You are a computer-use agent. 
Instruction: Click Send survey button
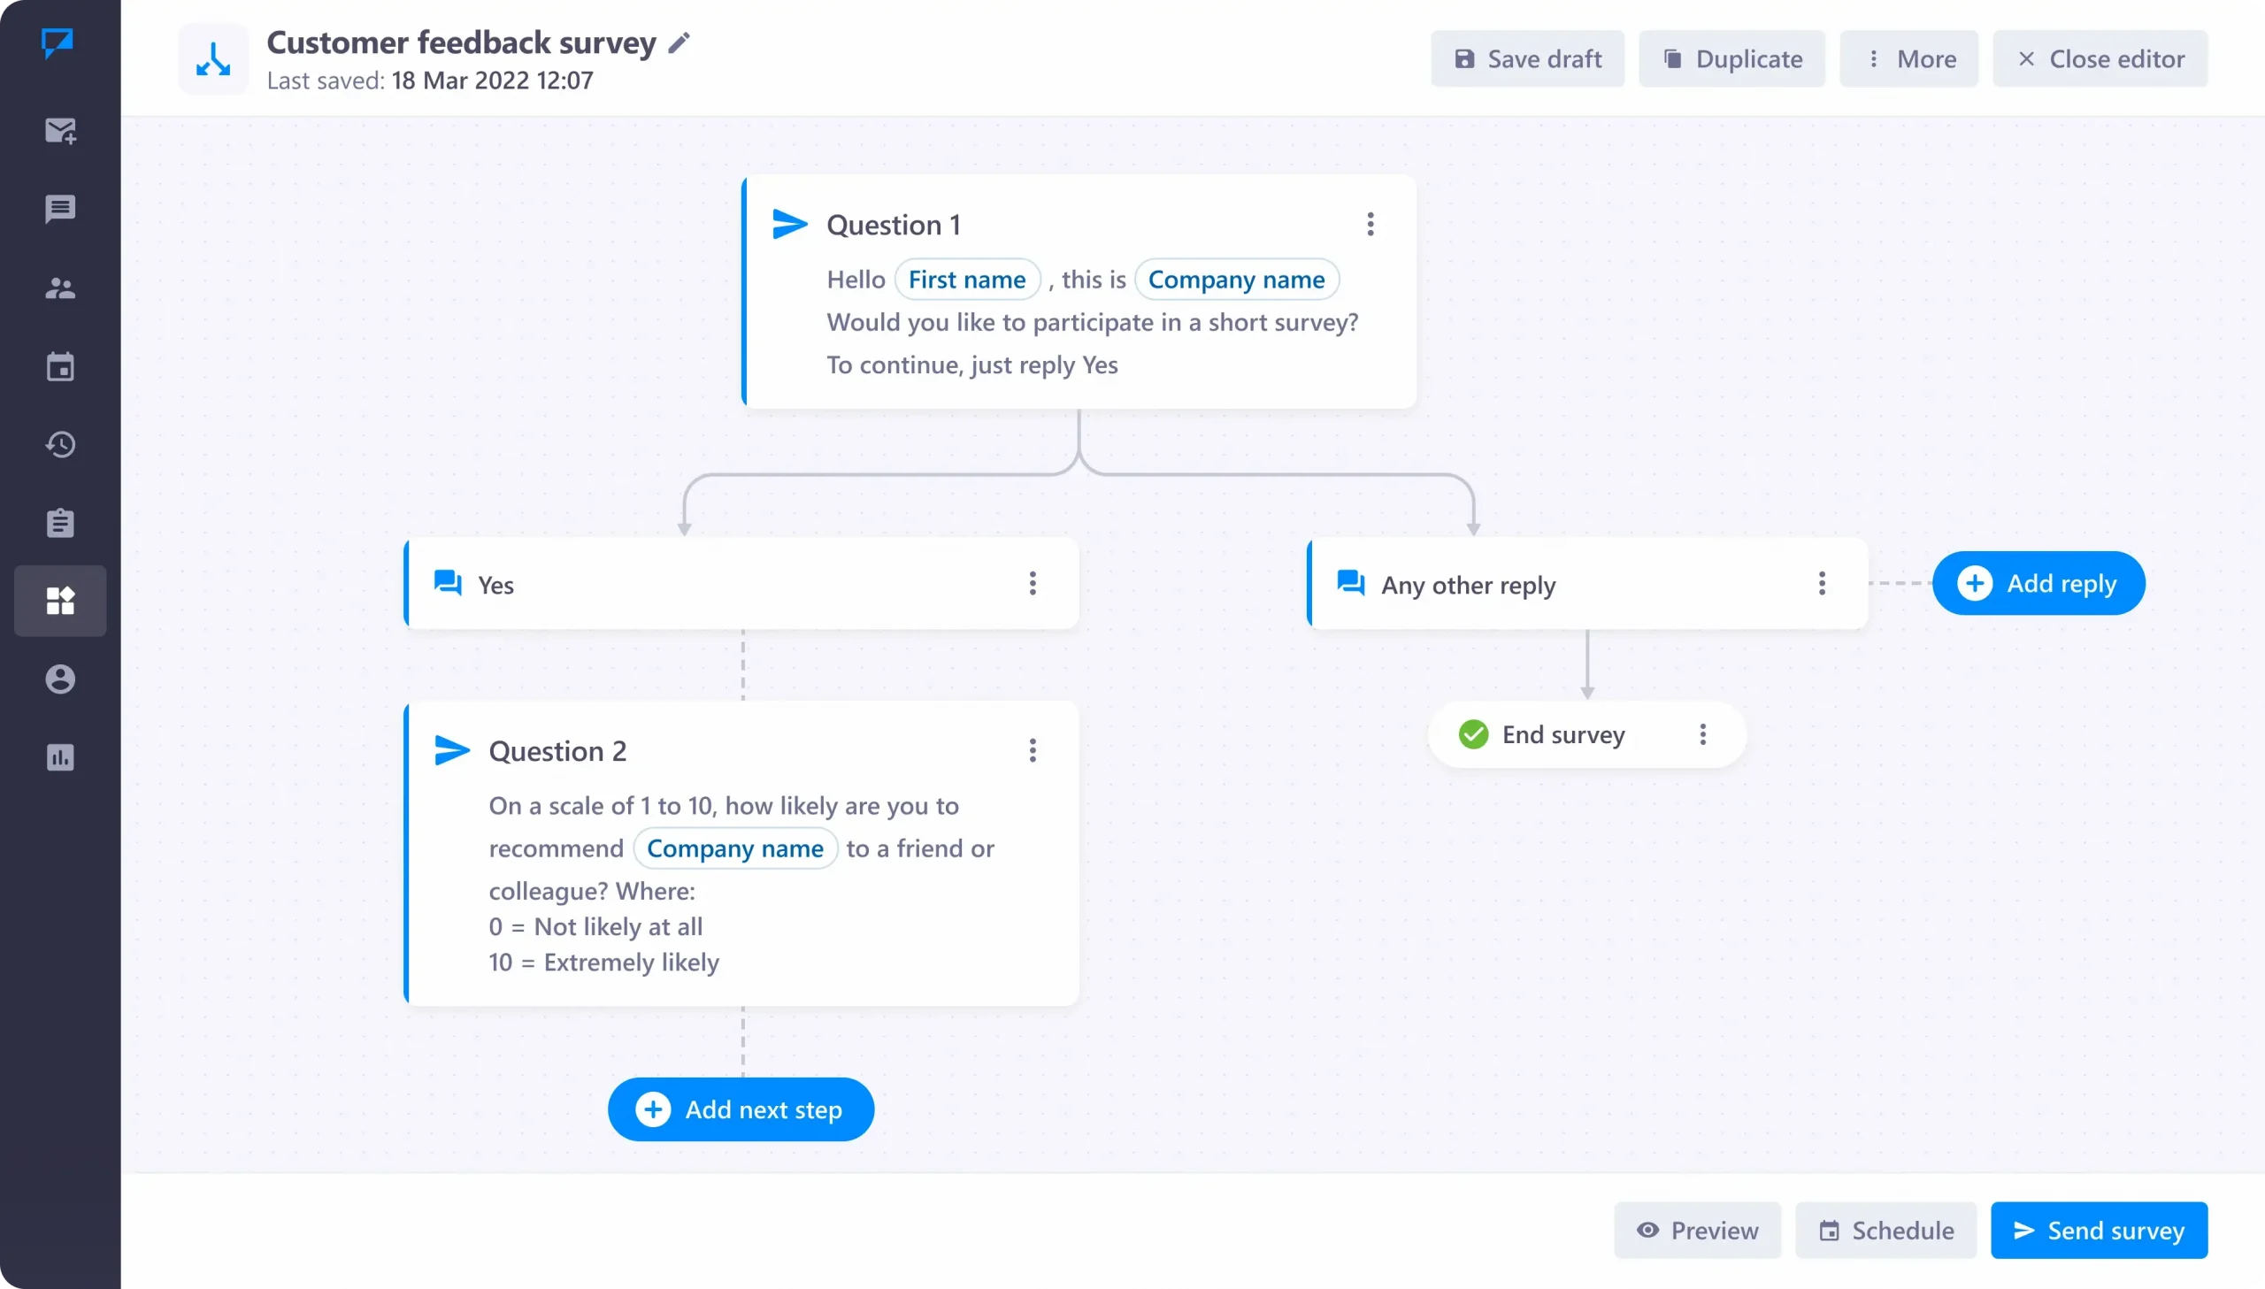pos(2099,1230)
